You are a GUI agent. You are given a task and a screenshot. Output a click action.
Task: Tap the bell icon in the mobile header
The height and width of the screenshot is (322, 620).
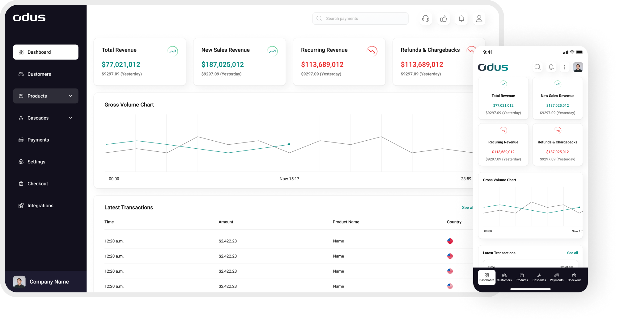pos(551,67)
